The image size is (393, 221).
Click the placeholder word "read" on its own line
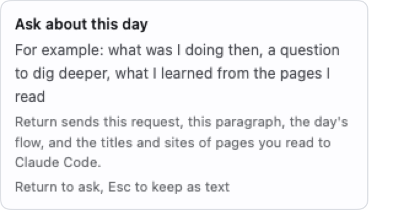pyautogui.click(x=30, y=97)
